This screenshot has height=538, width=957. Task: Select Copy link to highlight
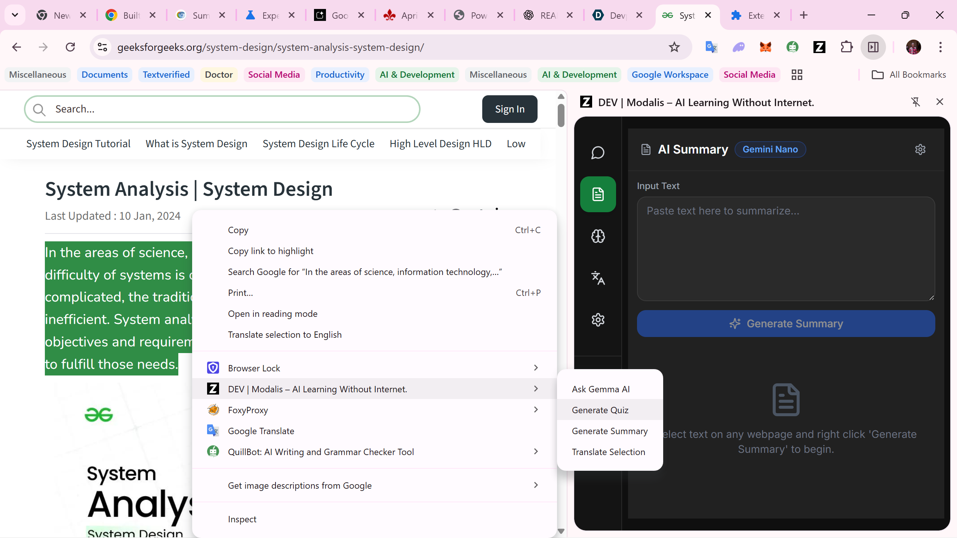pyautogui.click(x=271, y=251)
